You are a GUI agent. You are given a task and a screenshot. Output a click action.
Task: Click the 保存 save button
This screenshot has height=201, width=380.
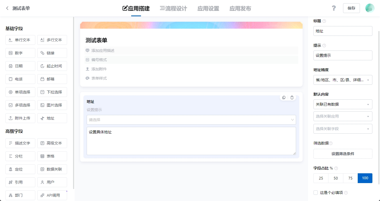click(351, 8)
